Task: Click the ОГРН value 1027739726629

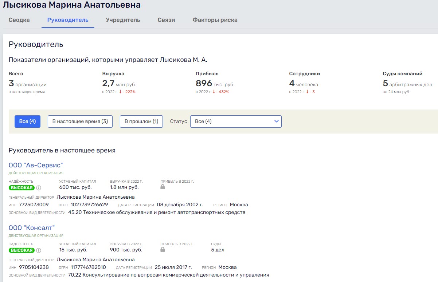Action: [89, 205]
